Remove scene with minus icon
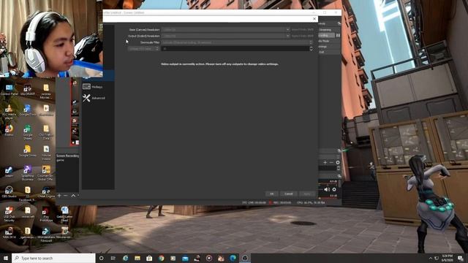Image resolution: width=468 pixels, height=263 pixels. [66, 196]
